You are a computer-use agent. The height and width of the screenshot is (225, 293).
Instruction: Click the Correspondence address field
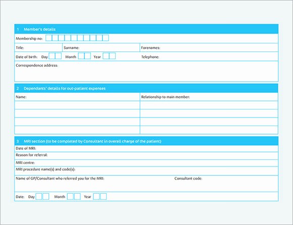(146, 71)
